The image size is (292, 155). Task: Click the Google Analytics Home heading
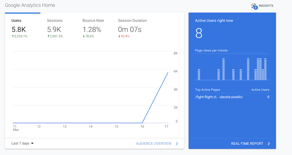(30, 5)
